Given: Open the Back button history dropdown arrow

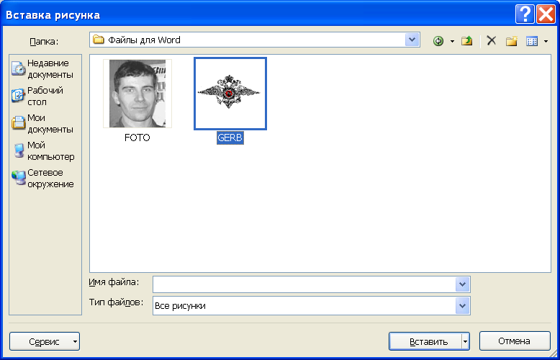Looking at the screenshot, I should tap(452, 42).
